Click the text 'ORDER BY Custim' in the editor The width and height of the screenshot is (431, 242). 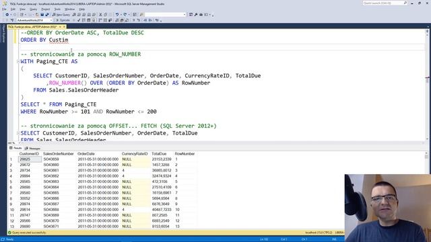tap(44, 40)
